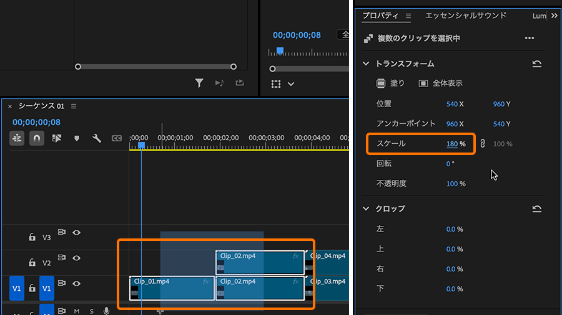Switch to エッセンシャルサウンド tab
The width and height of the screenshot is (562, 315).
(466, 16)
